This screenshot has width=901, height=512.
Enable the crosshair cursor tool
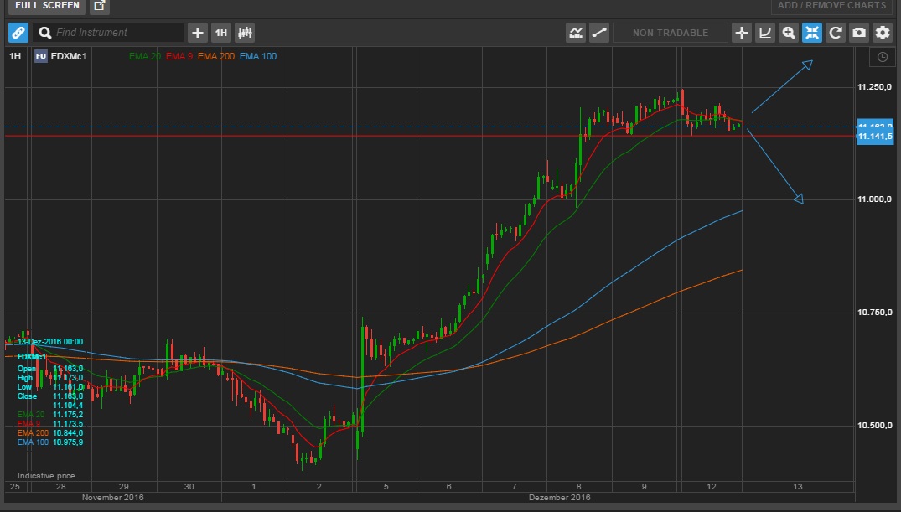[x=742, y=33]
